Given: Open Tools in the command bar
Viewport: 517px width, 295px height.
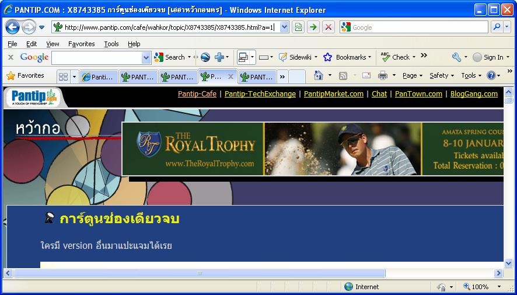Looking at the screenshot, I should 471,75.
